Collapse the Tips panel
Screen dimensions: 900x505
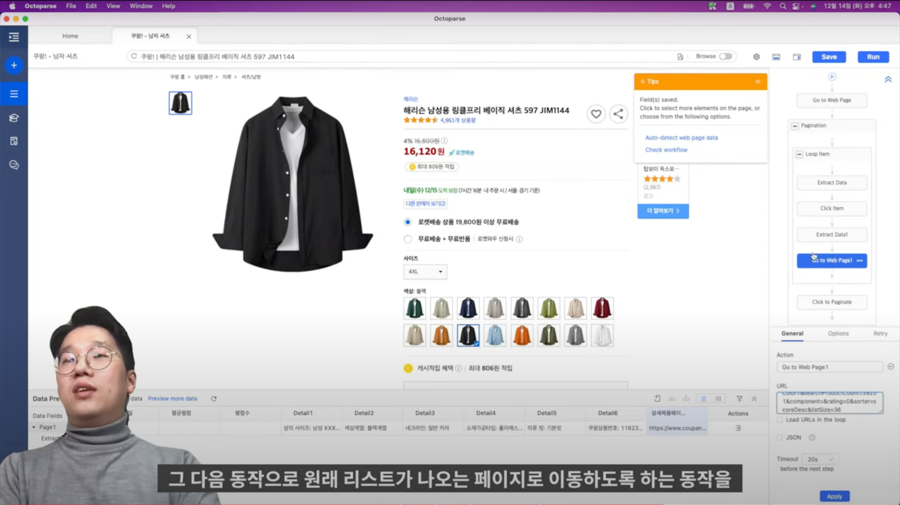click(758, 82)
